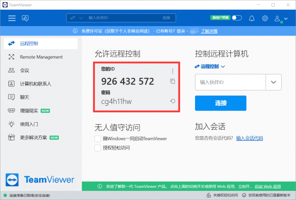
Task: Click the feedback chat icon in header
Action: pos(25,18)
